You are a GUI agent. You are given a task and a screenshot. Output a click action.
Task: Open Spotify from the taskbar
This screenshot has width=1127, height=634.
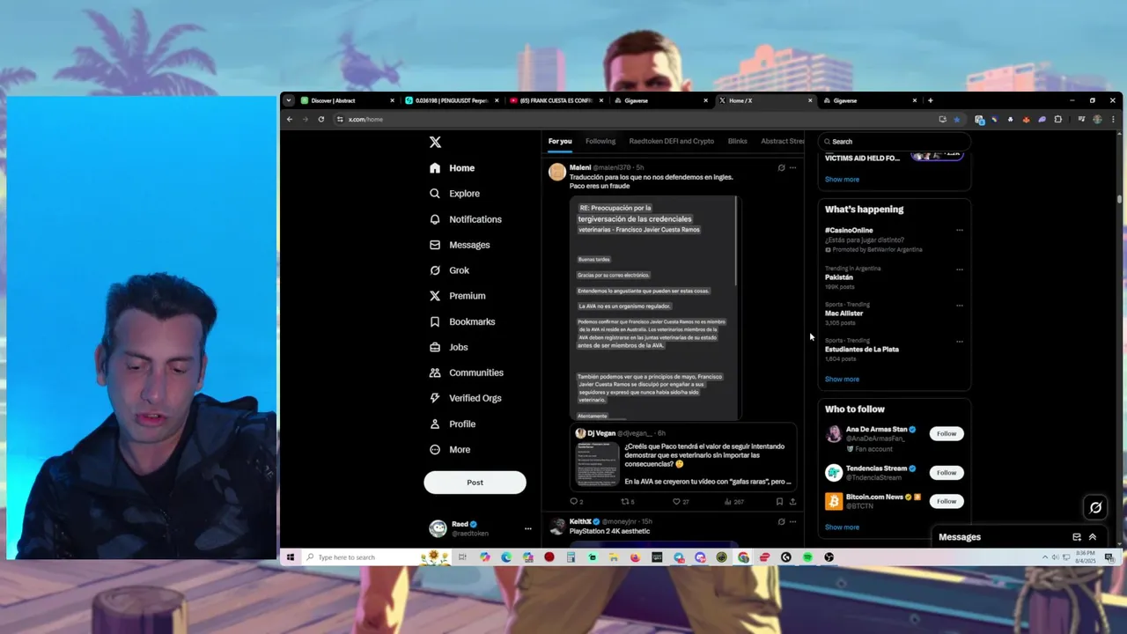(x=807, y=557)
